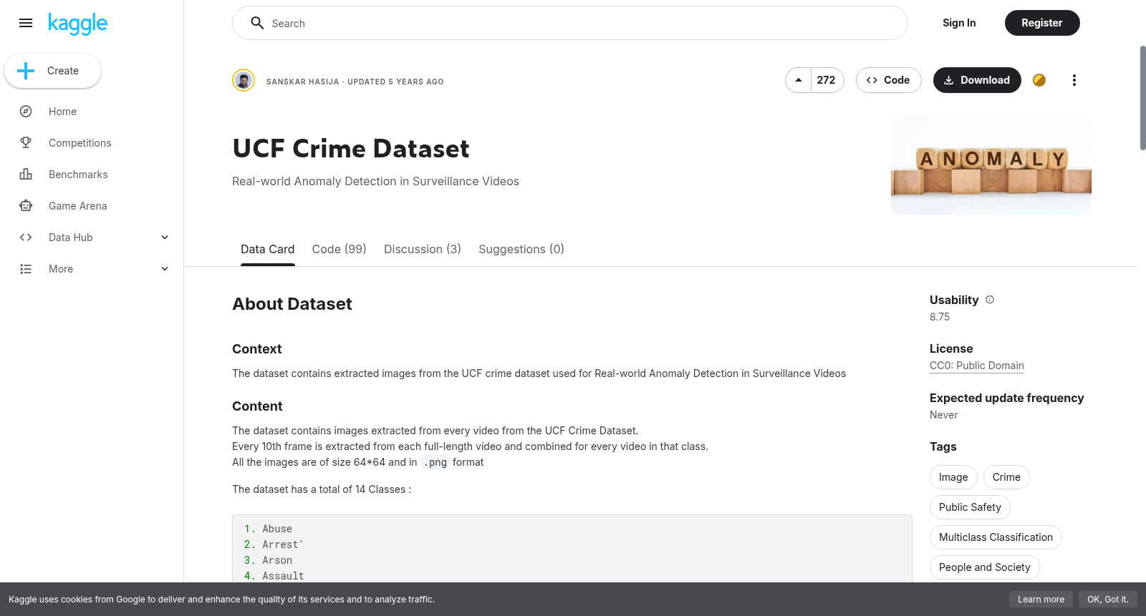Screen dimensions: 1146x616
Task: Select the People and Society tag
Action: click(x=984, y=567)
